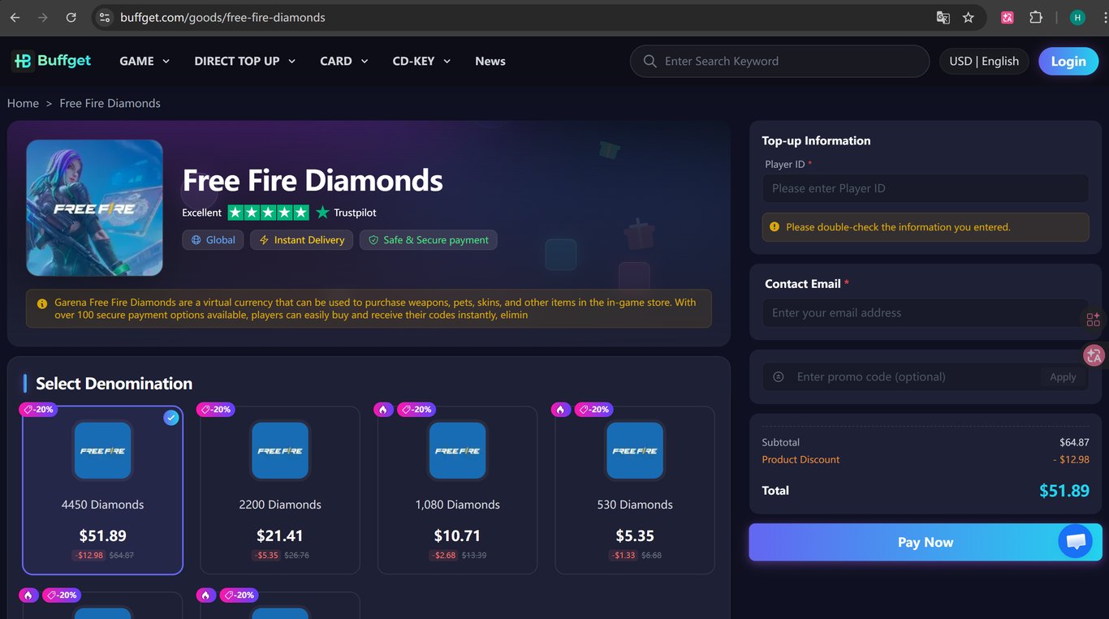Open the browser extensions puzzle icon
The height and width of the screenshot is (619, 1109).
[1036, 17]
